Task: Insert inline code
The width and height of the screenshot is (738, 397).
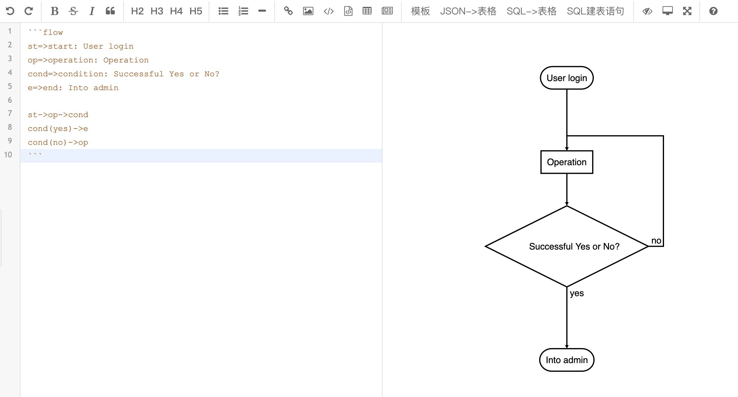Action: click(x=329, y=11)
